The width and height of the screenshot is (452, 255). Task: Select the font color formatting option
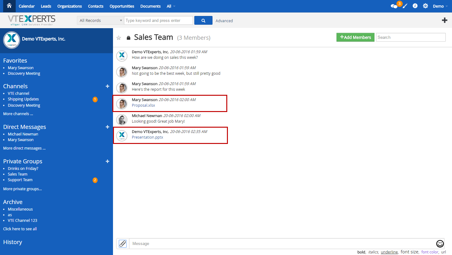click(x=430, y=252)
